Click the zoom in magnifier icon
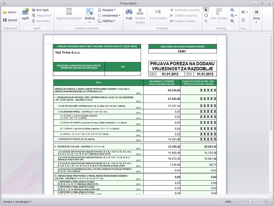The width and height of the screenshot is (274, 206). tap(232, 21)
